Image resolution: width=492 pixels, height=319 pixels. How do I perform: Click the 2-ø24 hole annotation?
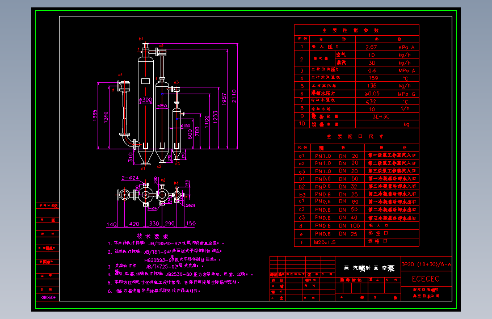click(130, 178)
